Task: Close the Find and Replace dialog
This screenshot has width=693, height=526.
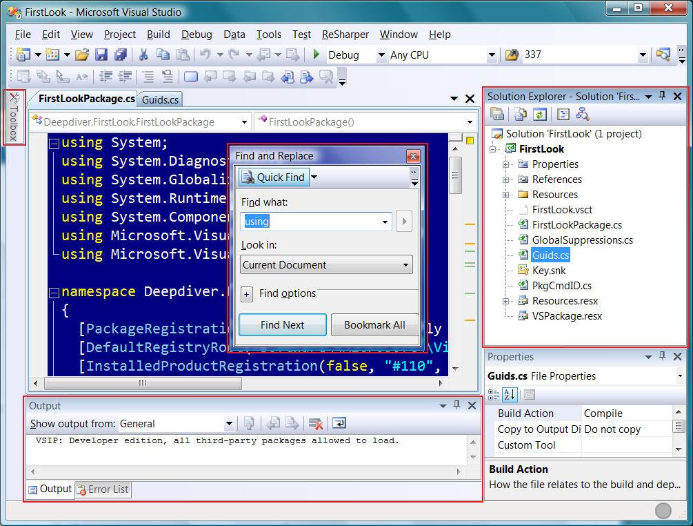Action: (413, 156)
